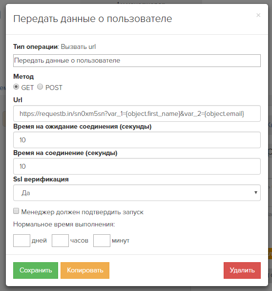
Task: Click the POST label text
Action: (54, 88)
